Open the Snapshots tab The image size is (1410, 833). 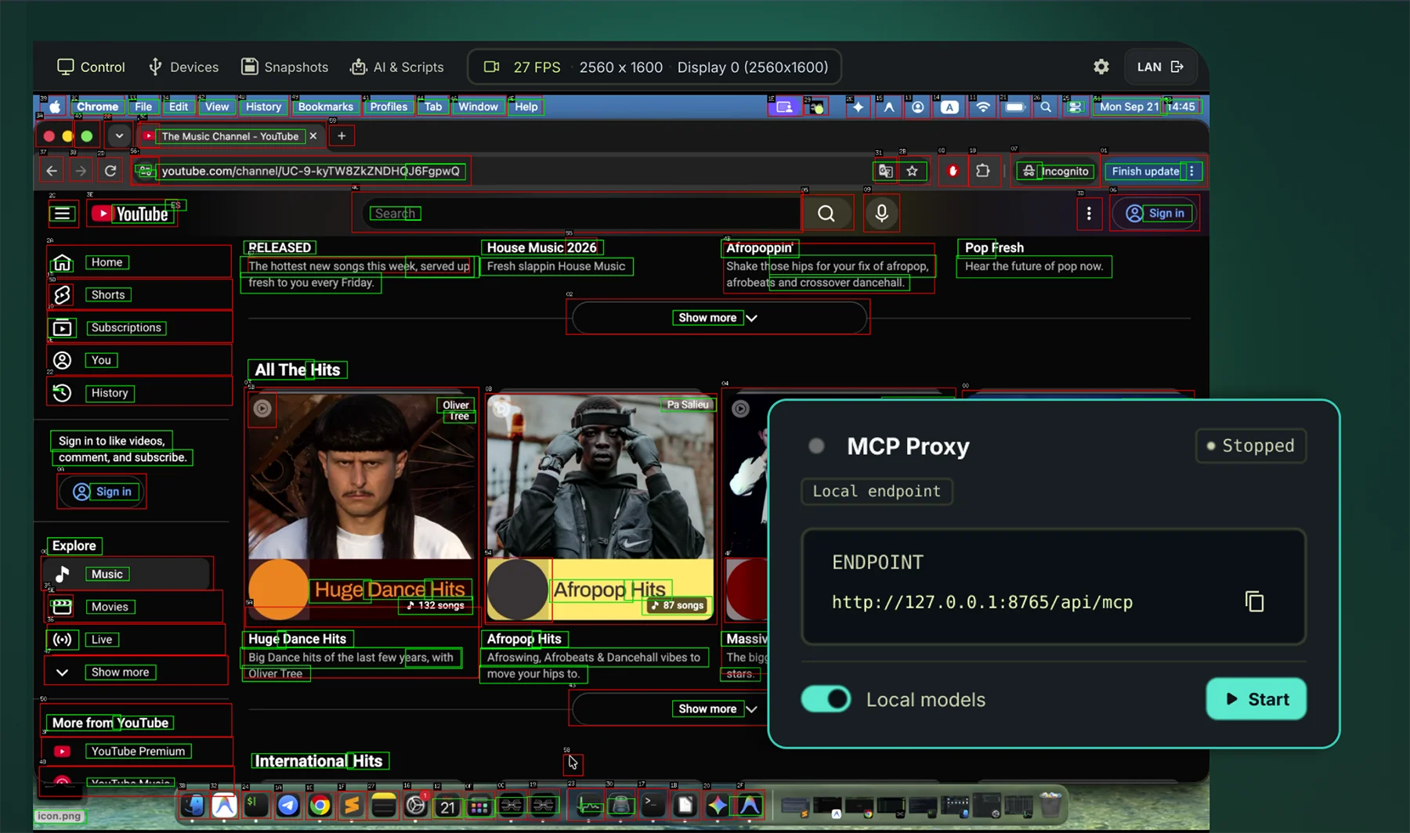(x=284, y=67)
